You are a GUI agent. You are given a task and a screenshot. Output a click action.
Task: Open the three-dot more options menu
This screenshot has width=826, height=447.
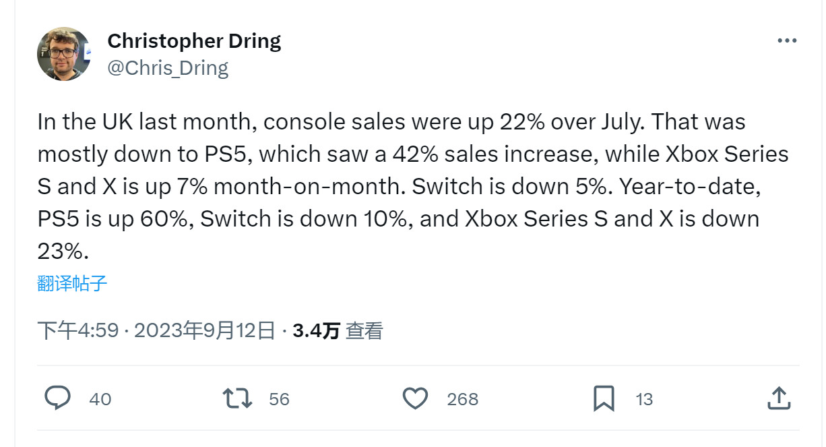[786, 41]
